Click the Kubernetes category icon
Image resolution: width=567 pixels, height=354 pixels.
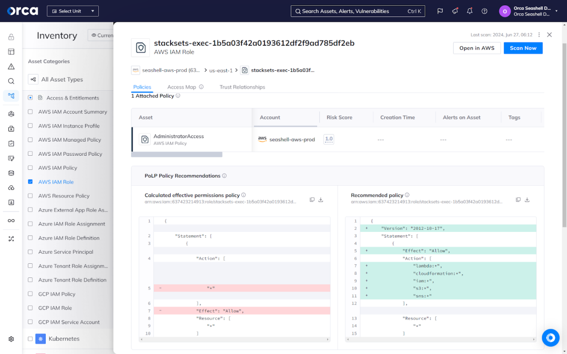(40, 339)
